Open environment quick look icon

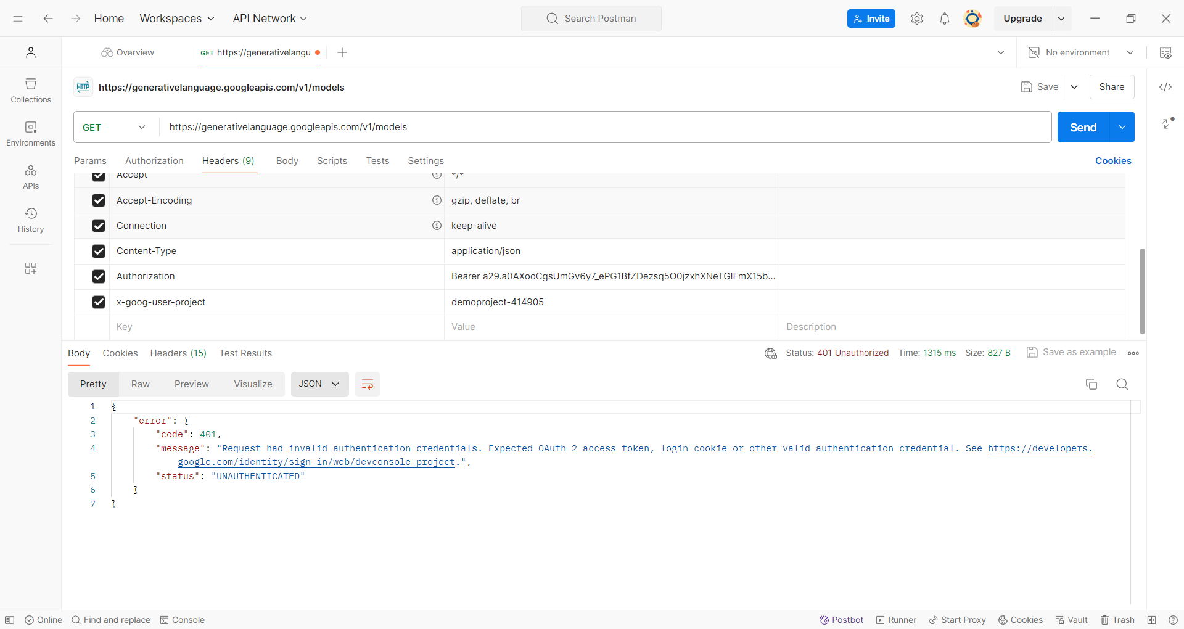pyautogui.click(x=1165, y=52)
